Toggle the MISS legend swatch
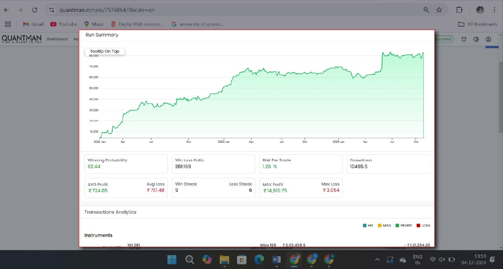The width and height of the screenshot is (503, 269). pos(380,225)
